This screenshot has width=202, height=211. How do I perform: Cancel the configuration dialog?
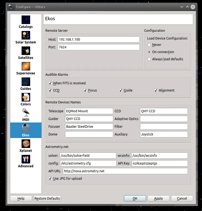pyautogui.click(x=182, y=198)
